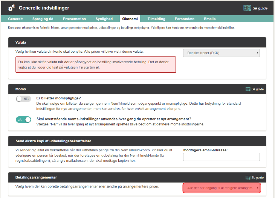The width and height of the screenshot is (275, 198).
Task: Go to the Præsentation tab
Action: [74, 19]
